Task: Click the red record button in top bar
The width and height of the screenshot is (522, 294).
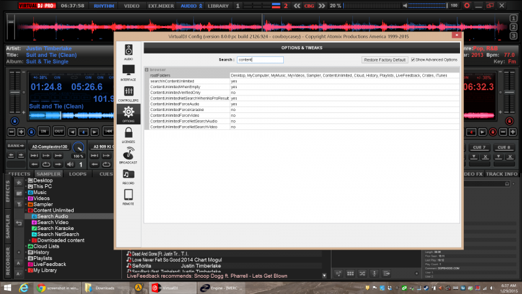Action: [x=467, y=6]
